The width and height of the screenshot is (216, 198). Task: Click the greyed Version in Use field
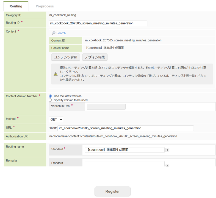pyautogui.click(x=106, y=107)
